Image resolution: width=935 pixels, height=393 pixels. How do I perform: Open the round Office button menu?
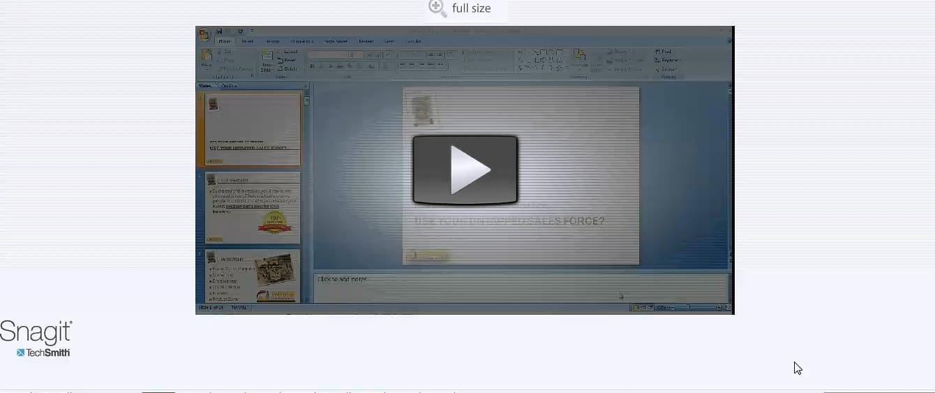204,35
